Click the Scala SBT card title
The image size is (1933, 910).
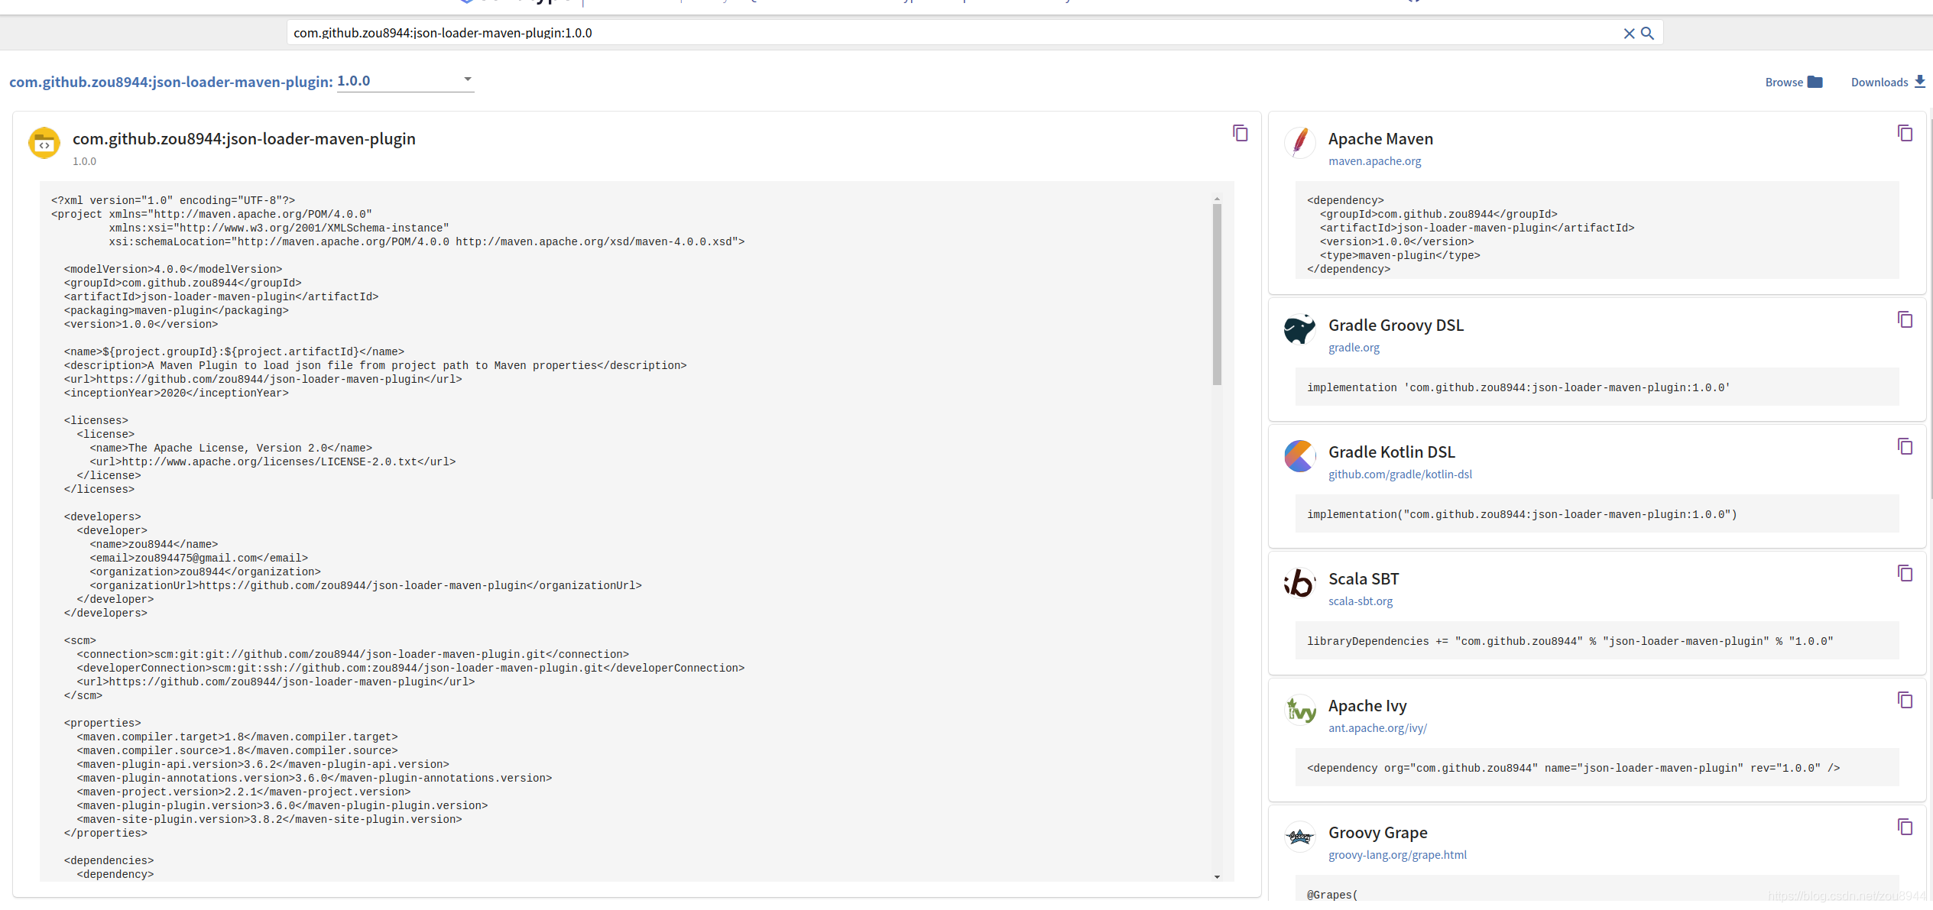coord(1364,579)
